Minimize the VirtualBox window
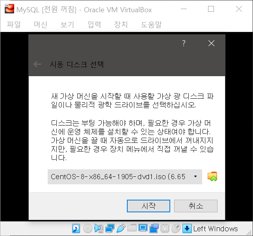Image resolution: width=253 pixels, height=236 pixels. tap(184, 9)
